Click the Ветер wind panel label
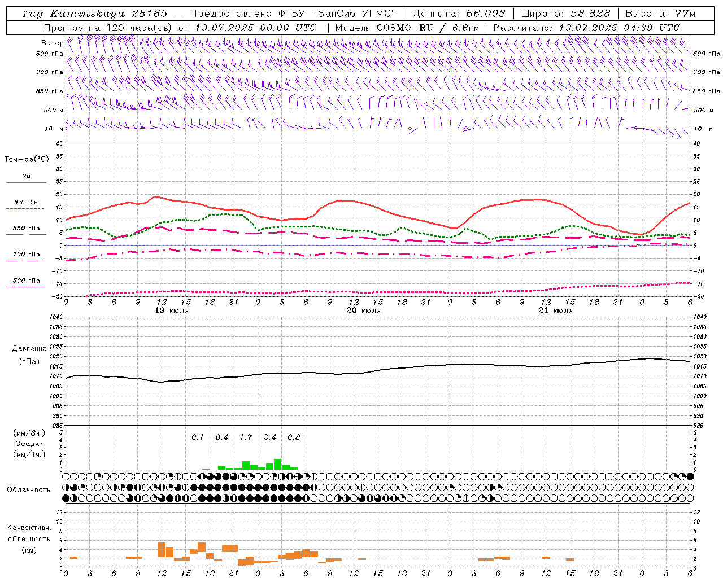 tap(53, 43)
